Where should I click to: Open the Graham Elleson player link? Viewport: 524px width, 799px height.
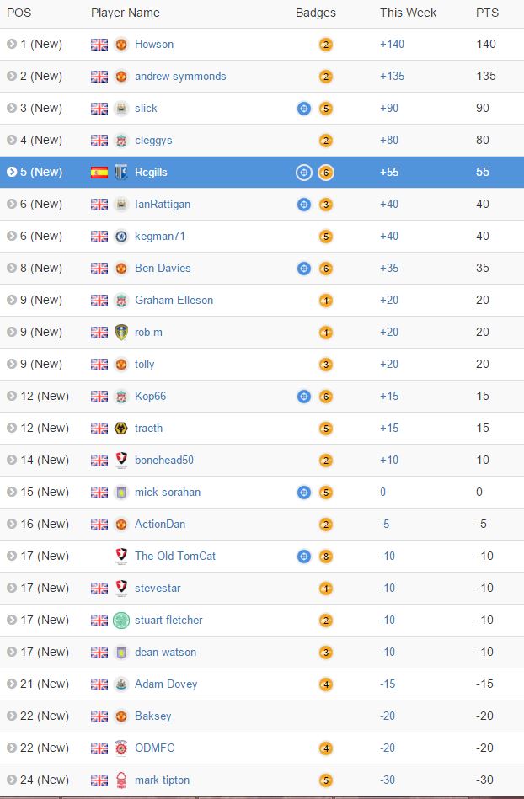click(174, 300)
